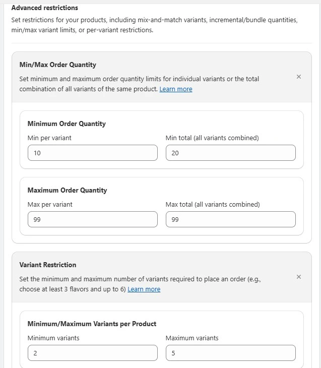
Task: Click the Min total input showing 20
Action: [x=230, y=153]
